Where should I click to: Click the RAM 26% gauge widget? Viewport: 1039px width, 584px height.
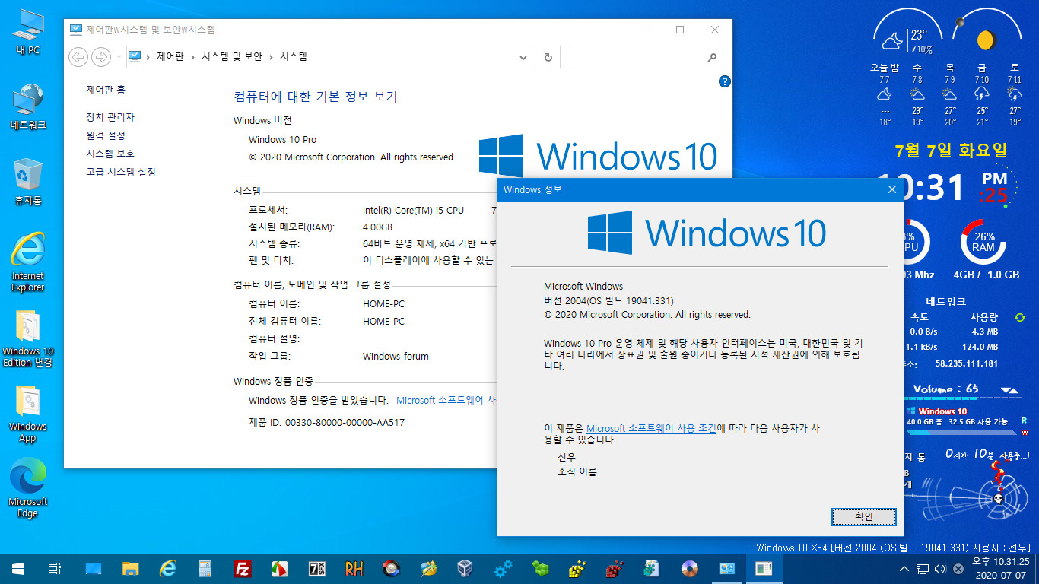(x=983, y=241)
